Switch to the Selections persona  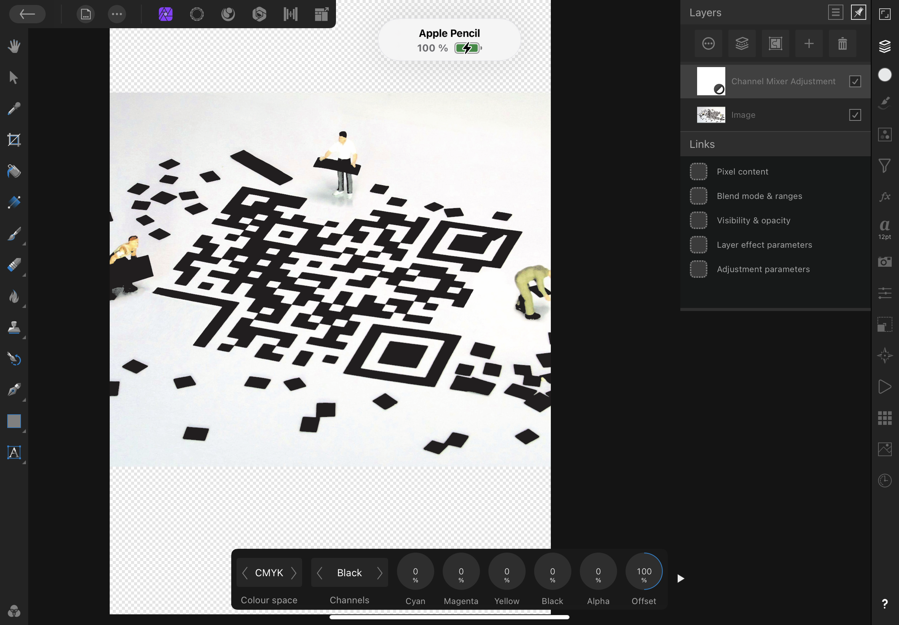pyautogui.click(x=197, y=14)
